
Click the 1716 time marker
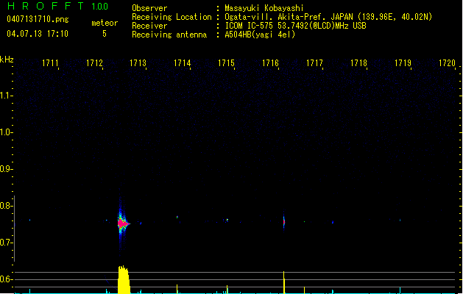click(270, 64)
